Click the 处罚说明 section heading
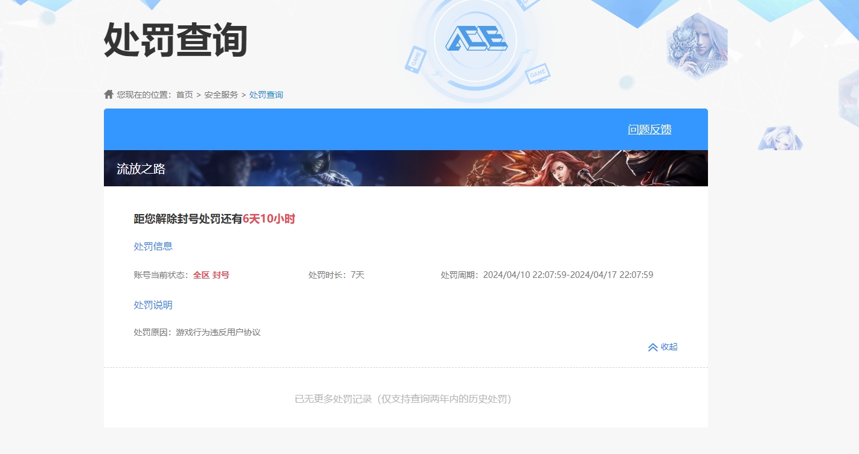 pyautogui.click(x=153, y=305)
